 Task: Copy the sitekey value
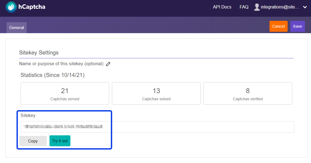(x=33, y=141)
